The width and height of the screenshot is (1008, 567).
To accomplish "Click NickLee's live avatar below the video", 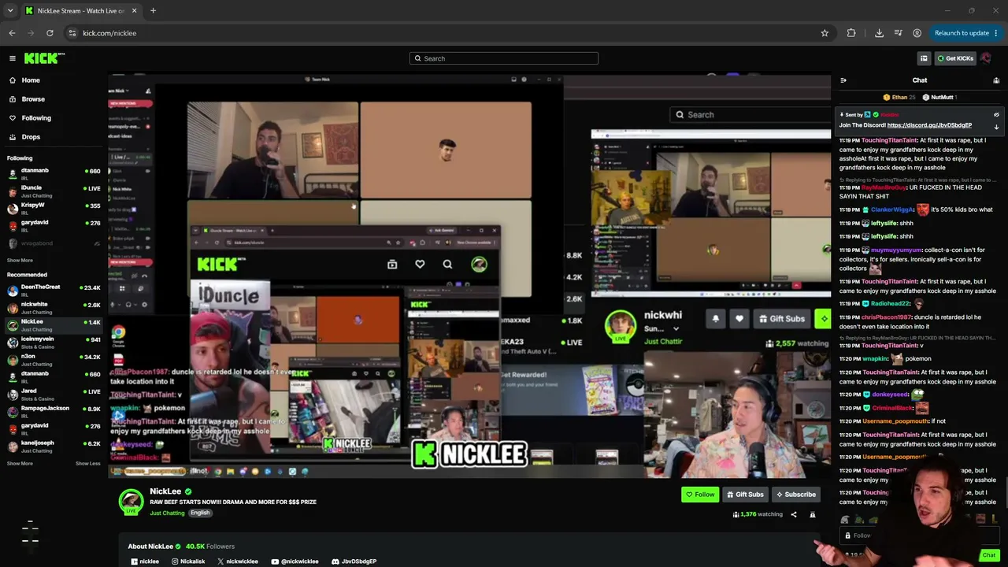I will pos(131,501).
